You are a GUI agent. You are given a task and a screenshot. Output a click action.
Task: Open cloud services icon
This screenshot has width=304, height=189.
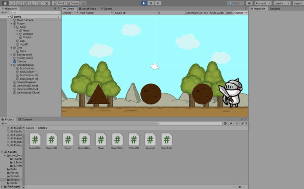[x=249, y=3]
